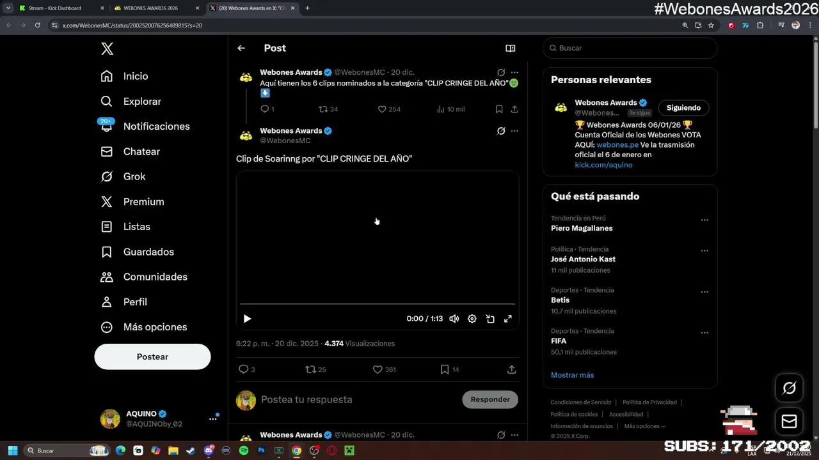Bookmark this page with star icon
This screenshot has width=819, height=460.
point(711,26)
